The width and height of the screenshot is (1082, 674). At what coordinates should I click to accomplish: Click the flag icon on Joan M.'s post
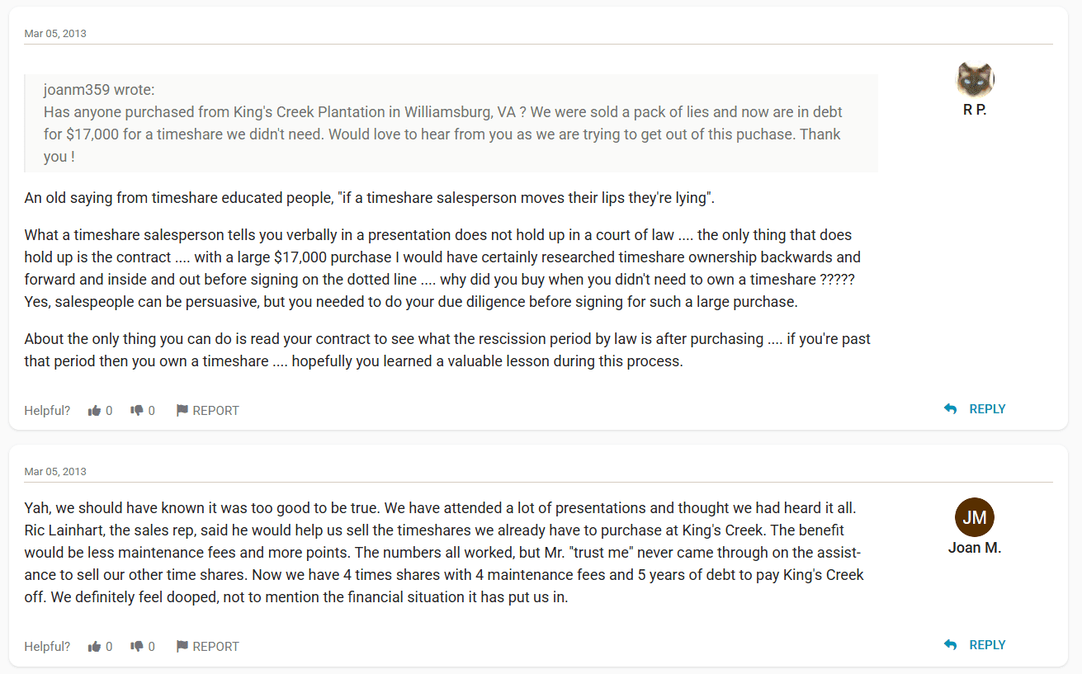(182, 647)
